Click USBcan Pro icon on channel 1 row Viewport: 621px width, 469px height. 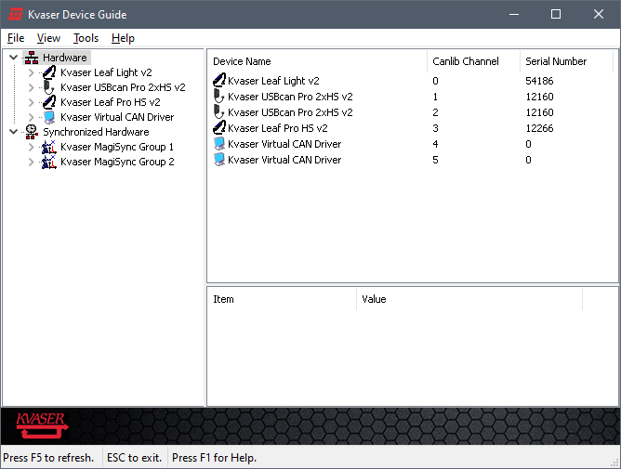click(219, 97)
